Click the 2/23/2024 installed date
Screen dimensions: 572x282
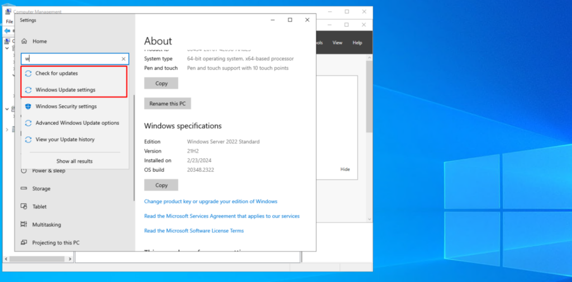tap(199, 161)
